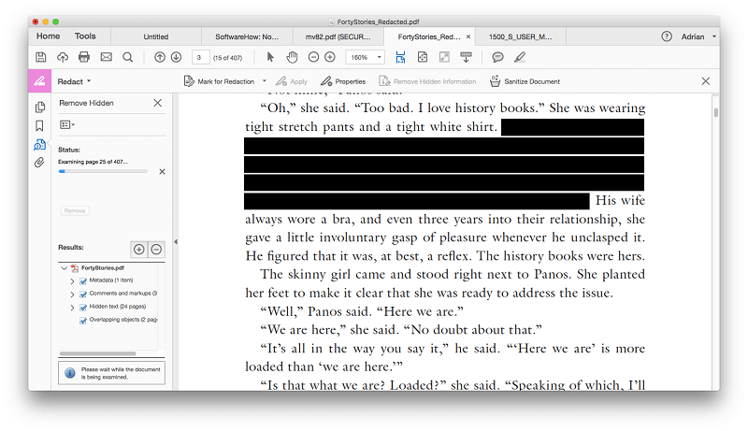The image size is (748, 431).
Task: Click the fit width scrolling icon
Action: pyautogui.click(x=401, y=57)
